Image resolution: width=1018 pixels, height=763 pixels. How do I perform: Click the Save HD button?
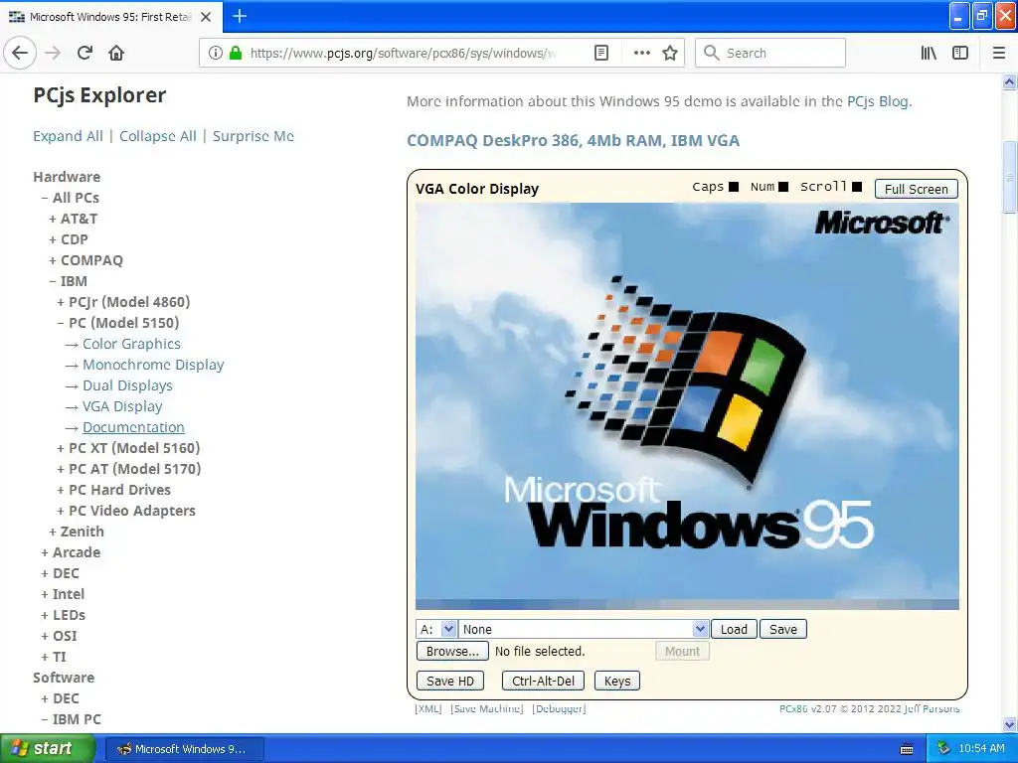point(450,681)
